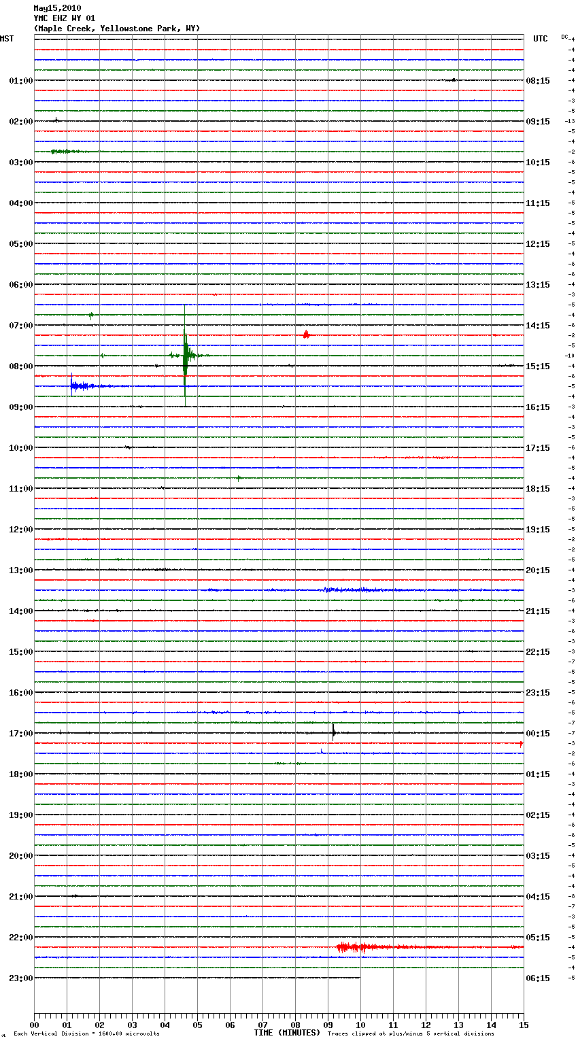Select the station code YMC EHZ WY 01
This screenshot has height=1043, width=578.
[x=65, y=18]
